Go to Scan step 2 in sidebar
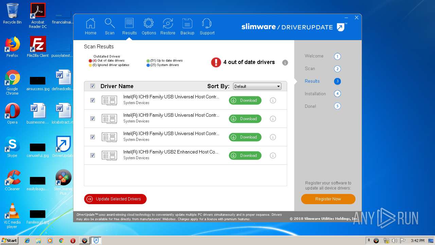 tap(322, 69)
